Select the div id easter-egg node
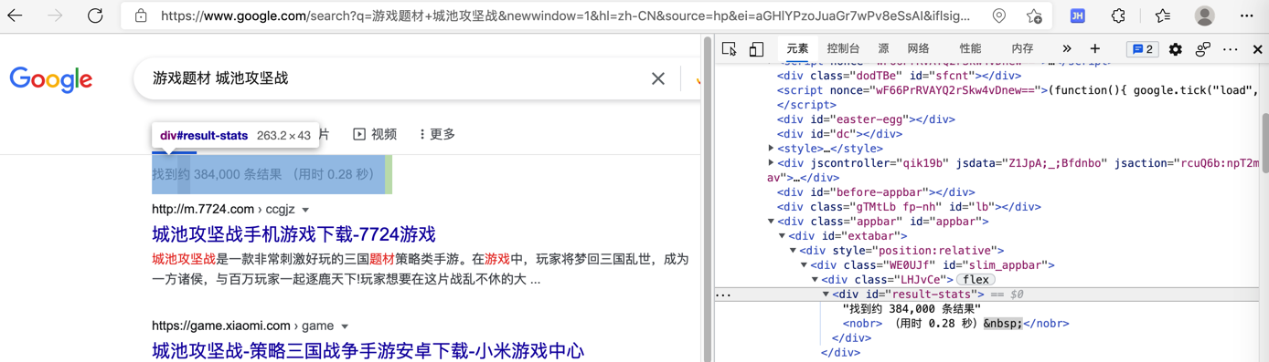The image size is (1269, 362). 866,119
